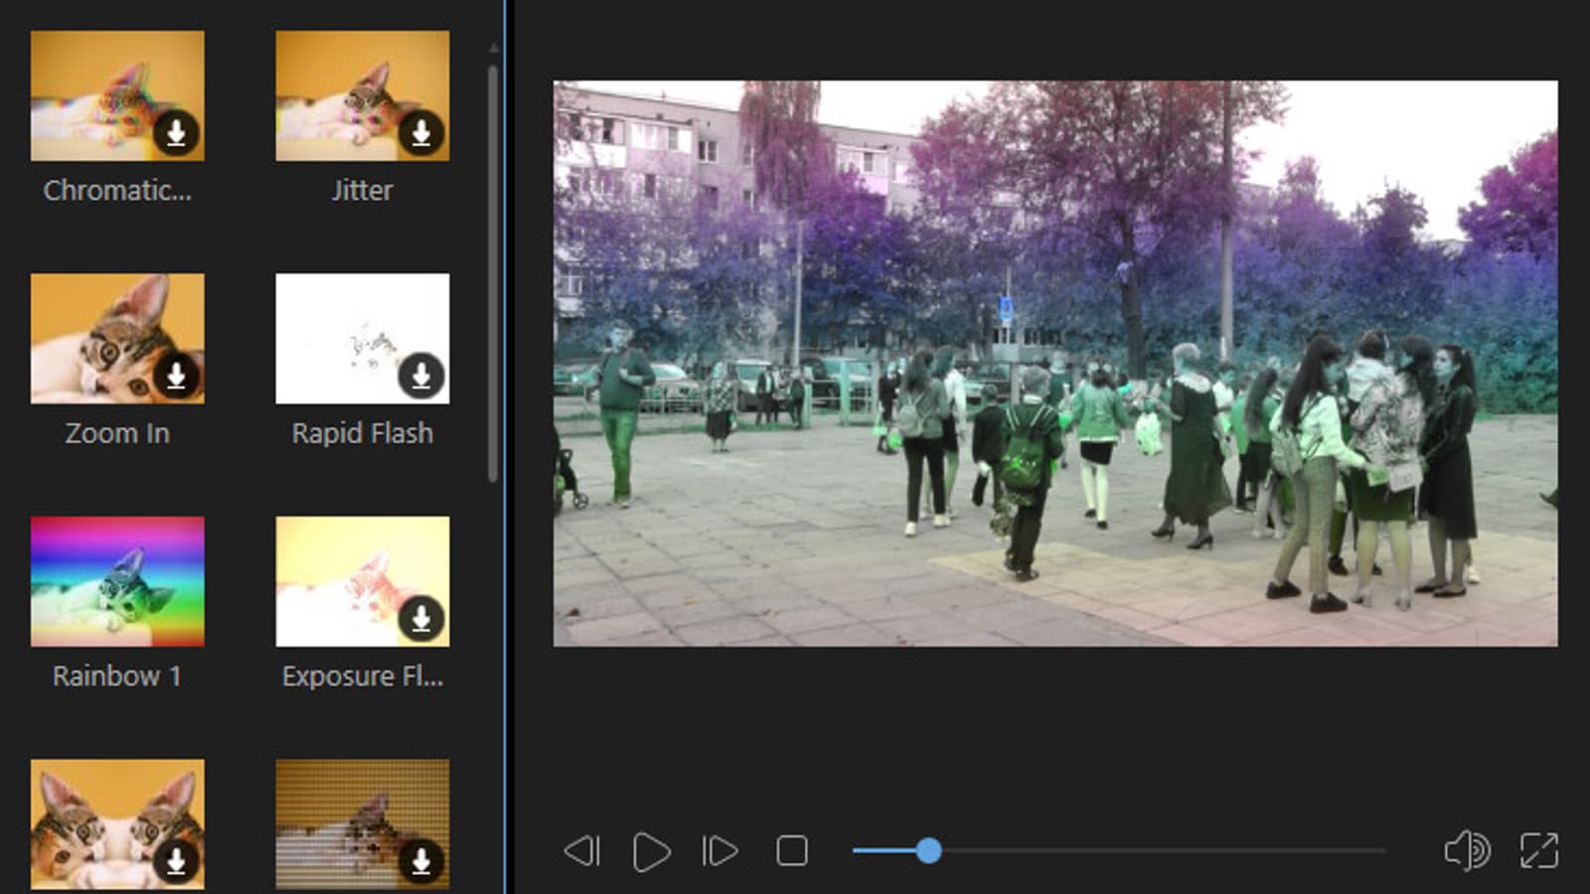Stop the video playback
Image resolution: width=1590 pixels, height=894 pixels.
[x=792, y=851]
